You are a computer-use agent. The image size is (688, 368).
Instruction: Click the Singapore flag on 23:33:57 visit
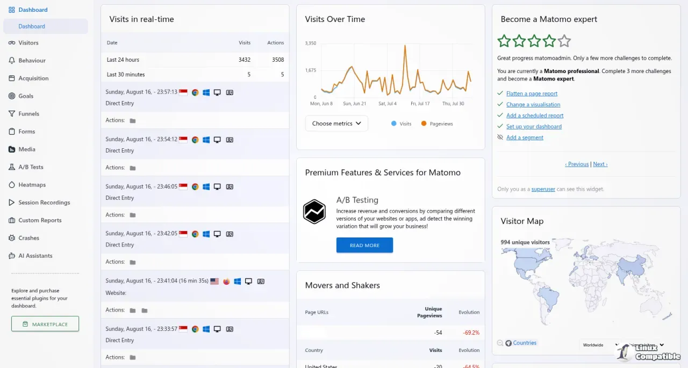[x=183, y=329]
